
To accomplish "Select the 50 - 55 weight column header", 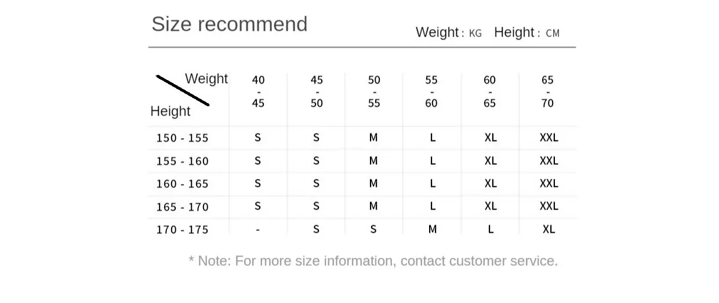I will point(374,92).
